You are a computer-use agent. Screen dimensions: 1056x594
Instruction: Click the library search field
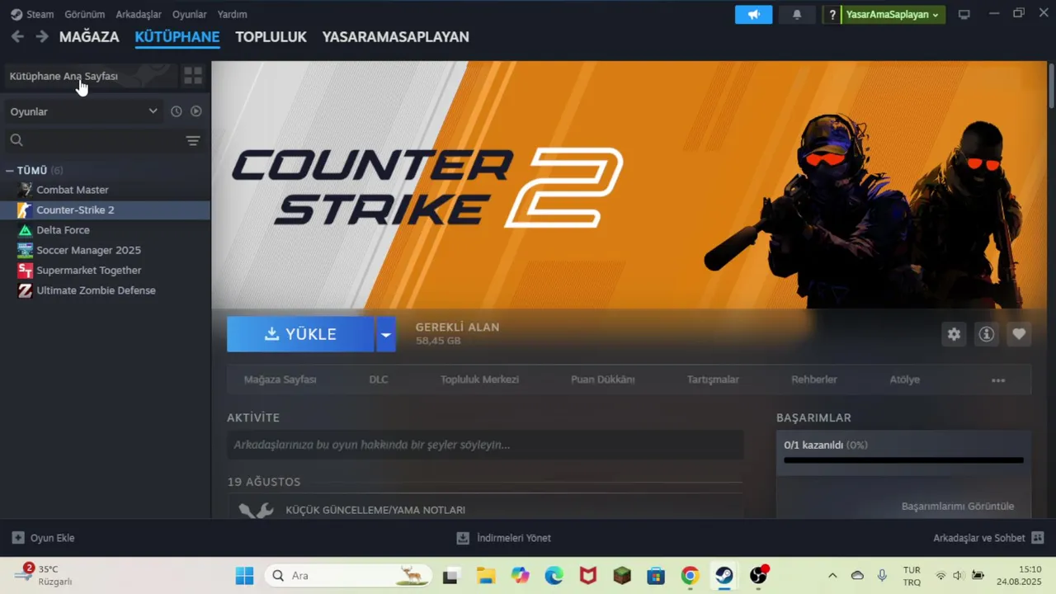95,140
